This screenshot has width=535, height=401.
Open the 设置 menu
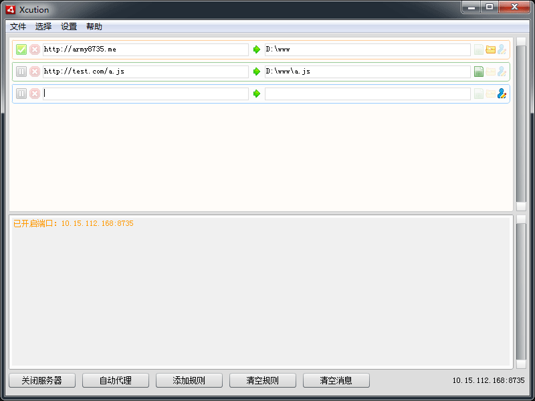tap(69, 27)
